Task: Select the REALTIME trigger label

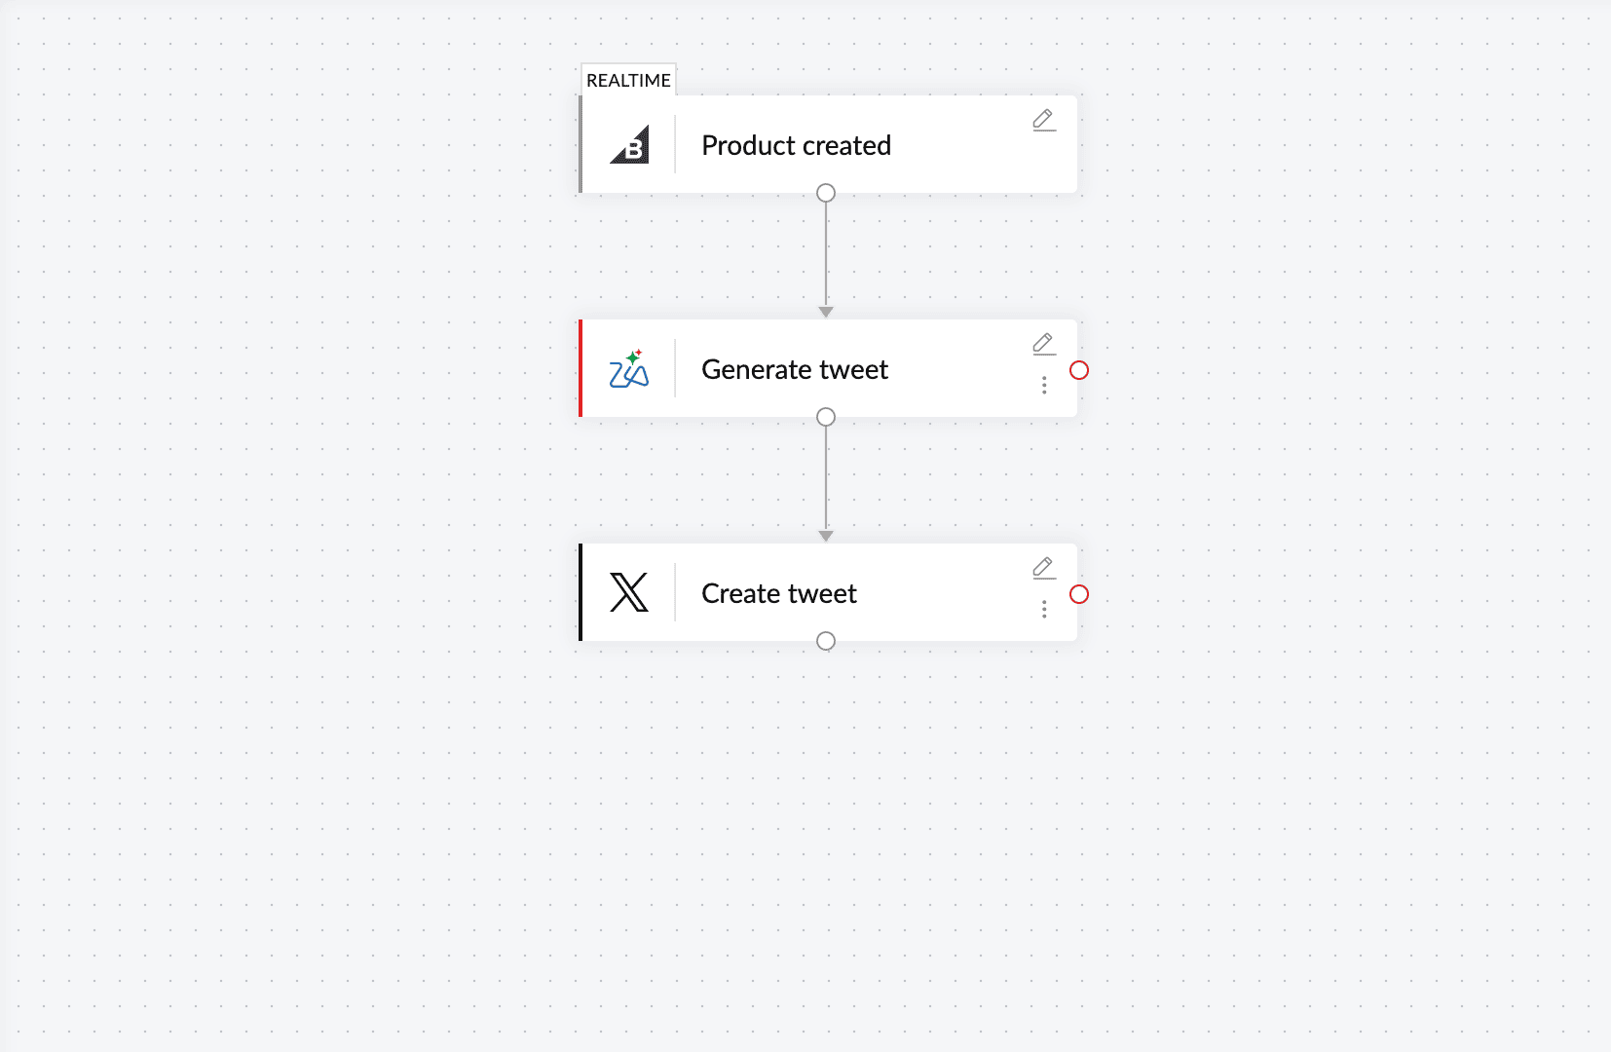Action: point(628,80)
